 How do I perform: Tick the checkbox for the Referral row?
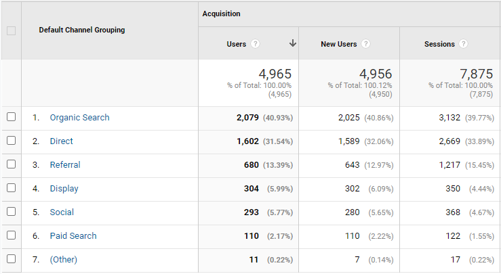click(x=11, y=164)
